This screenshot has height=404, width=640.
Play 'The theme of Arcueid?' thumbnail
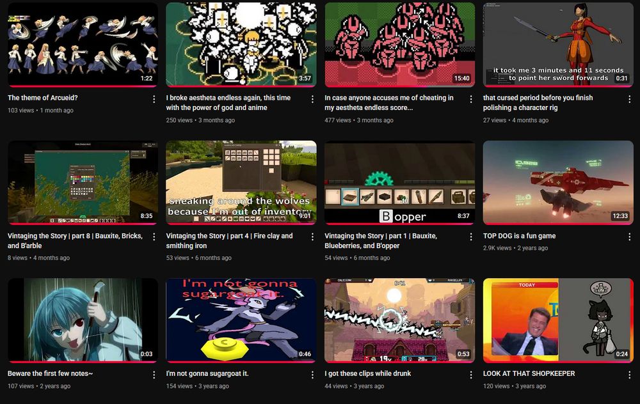[x=83, y=45]
